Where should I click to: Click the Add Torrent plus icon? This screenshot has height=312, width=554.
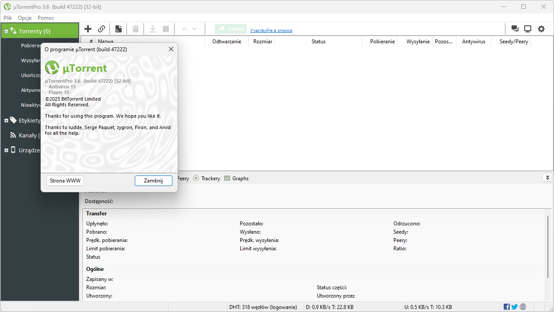[88, 29]
